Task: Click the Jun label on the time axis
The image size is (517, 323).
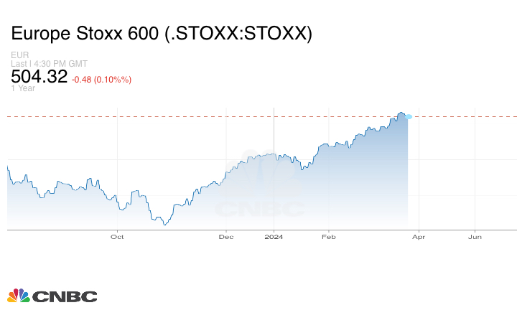Action: tap(475, 236)
